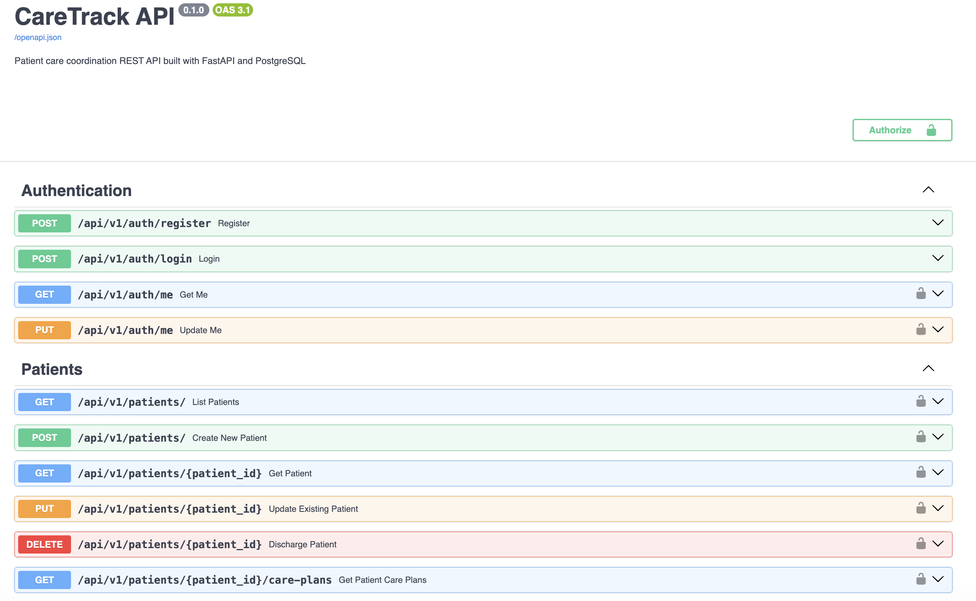Click the DELETE badge for Discharge Patient
976x601 pixels.
[x=45, y=544]
